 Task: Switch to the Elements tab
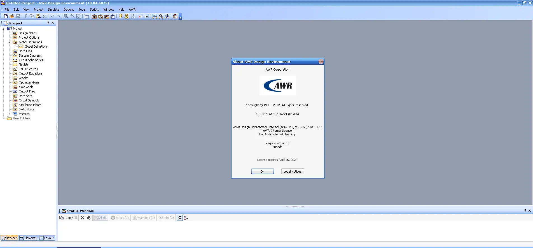pyautogui.click(x=28, y=238)
